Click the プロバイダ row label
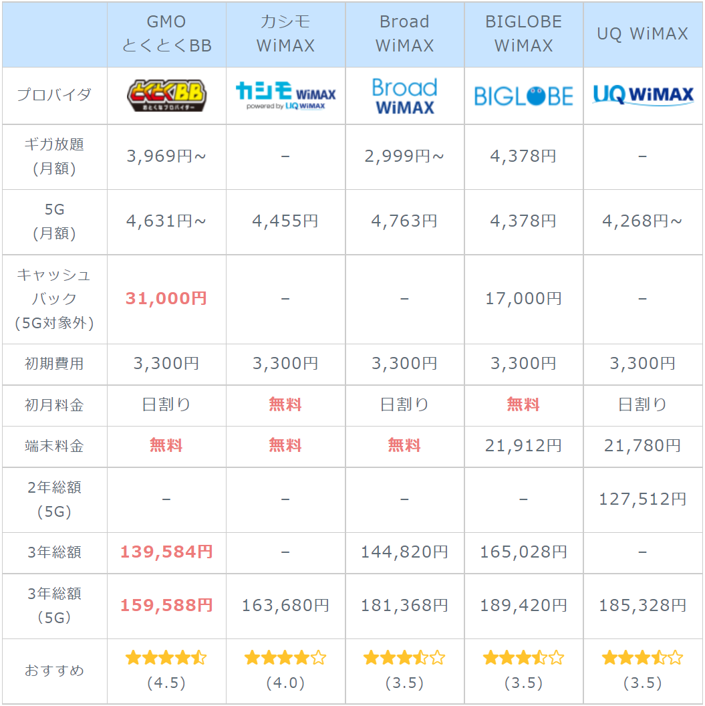 tap(54, 94)
